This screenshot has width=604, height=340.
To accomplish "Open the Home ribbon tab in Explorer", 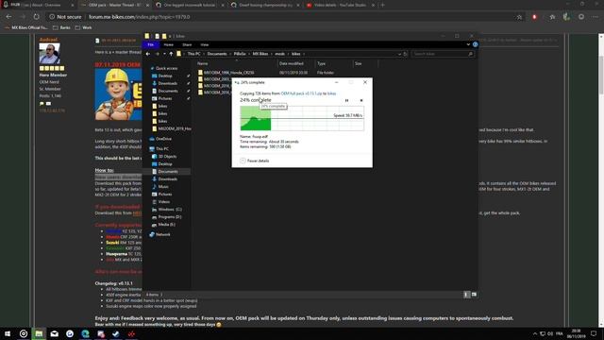I will (168, 44).
